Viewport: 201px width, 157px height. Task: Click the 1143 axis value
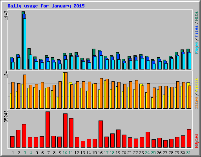pos(6,15)
